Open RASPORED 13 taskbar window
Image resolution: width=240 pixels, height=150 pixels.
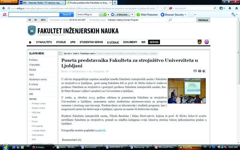[x=115, y=147]
